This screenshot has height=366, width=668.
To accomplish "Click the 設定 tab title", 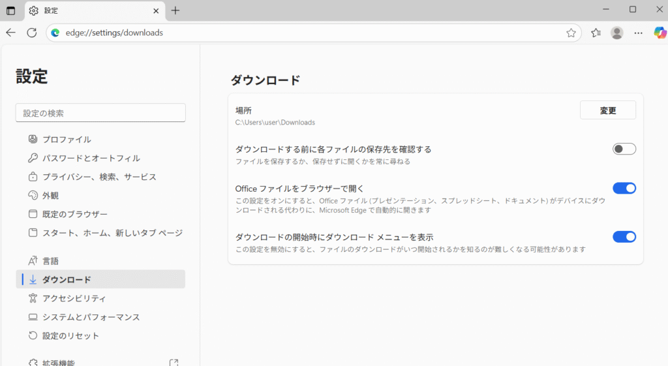I will pos(51,10).
